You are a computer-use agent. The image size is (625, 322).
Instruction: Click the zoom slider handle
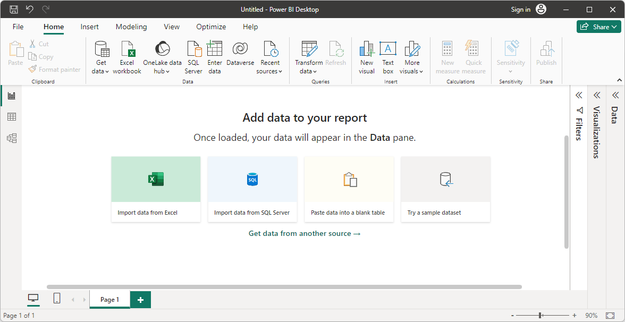[x=540, y=316]
